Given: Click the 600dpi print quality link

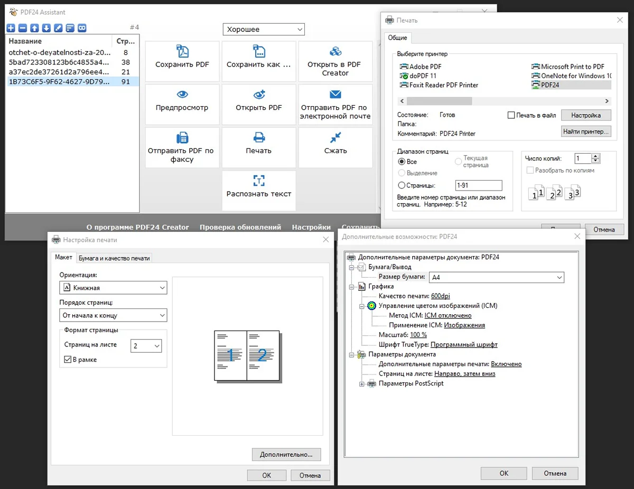Looking at the screenshot, I should pyautogui.click(x=440, y=296).
